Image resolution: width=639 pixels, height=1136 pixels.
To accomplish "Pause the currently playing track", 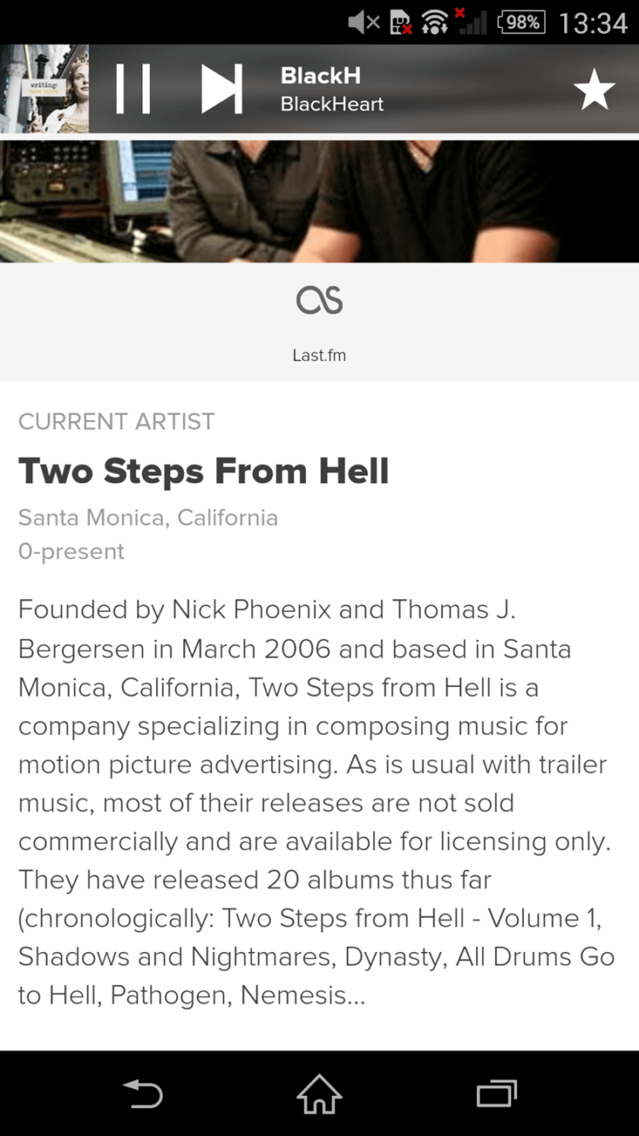I will click(133, 89).
